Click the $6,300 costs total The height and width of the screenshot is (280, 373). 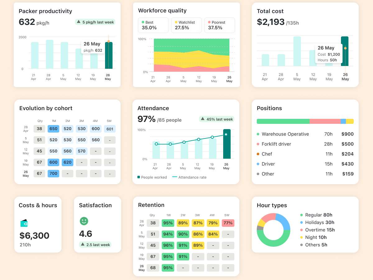[x=35, y=236]
